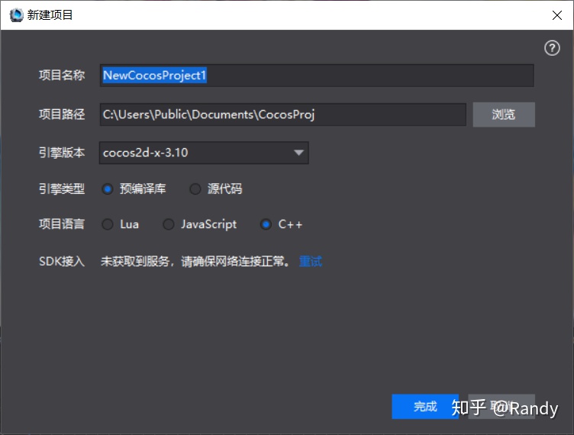Choose JavaScript as project language
This screenshot has width=574, height=435.
[x=168, y=224]
